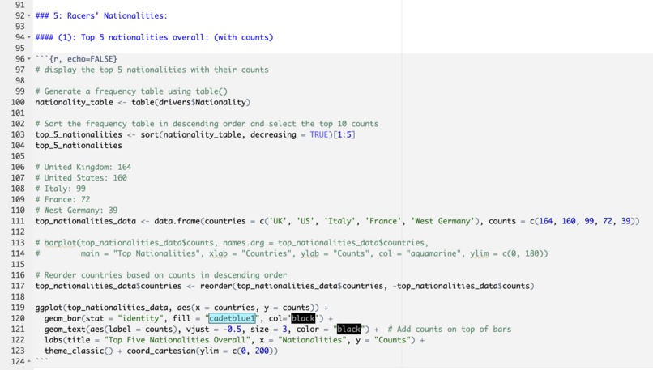Click 'top_5_nationalities' on line 104
Image resolution: width=653 pixels, height=370 pixels.
pyautogui.click(x=79, y=146)
